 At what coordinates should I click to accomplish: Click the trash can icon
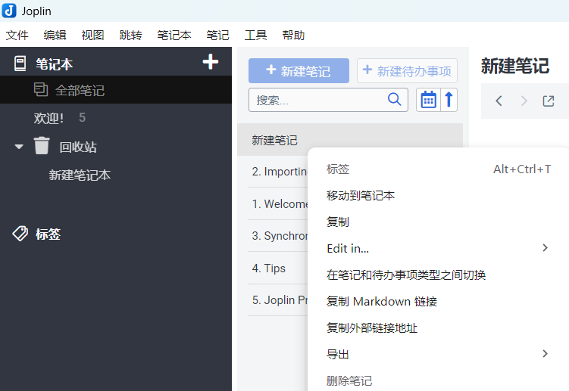42,146
